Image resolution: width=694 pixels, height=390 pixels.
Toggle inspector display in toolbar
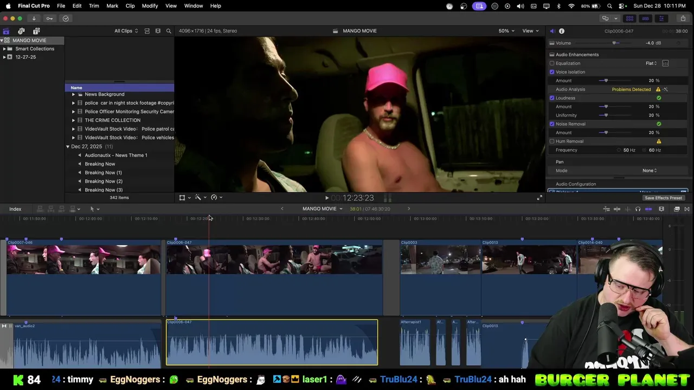[x=661, y=18]
